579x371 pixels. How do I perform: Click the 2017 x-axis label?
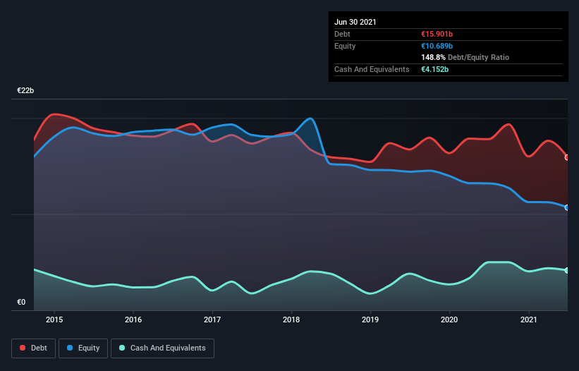(212, 320)
